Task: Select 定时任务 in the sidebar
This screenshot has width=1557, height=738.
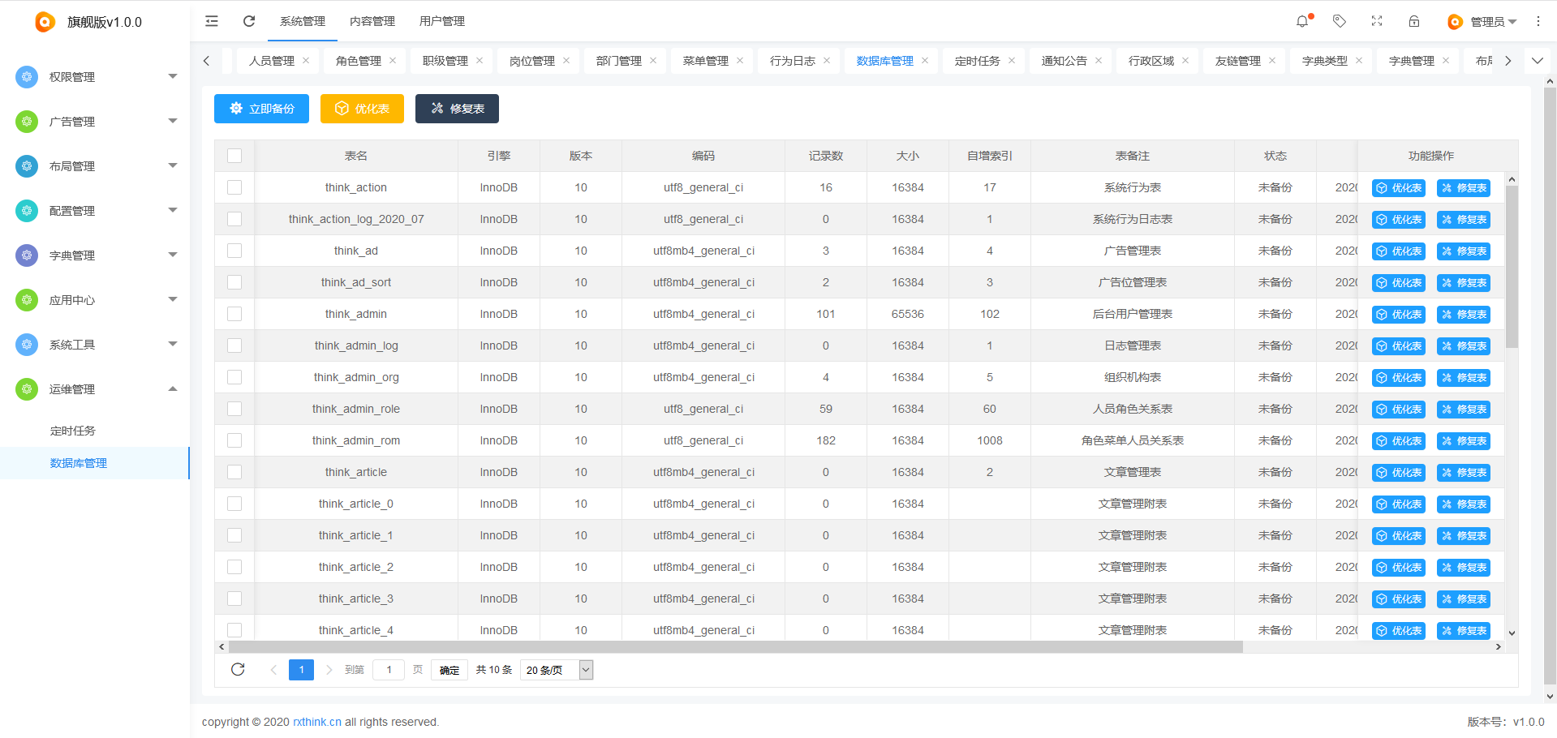Action: point(73,431)
